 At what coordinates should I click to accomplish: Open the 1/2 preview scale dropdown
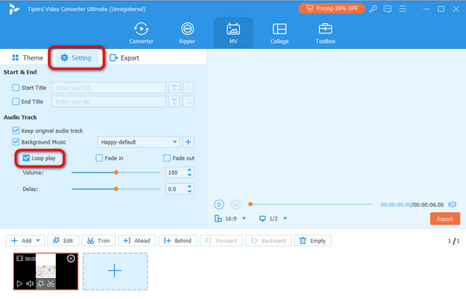285,218
